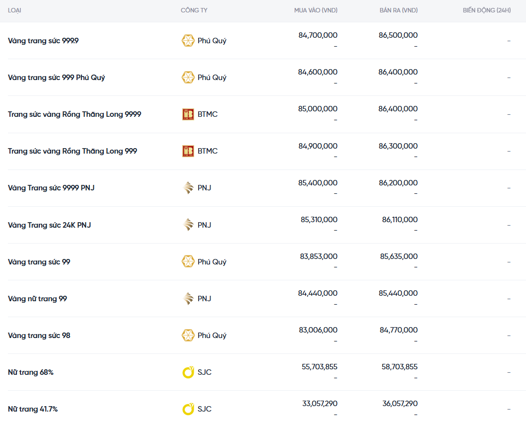Viewport: 526px width, 425px height.
Task: Click Phú Quý logo in Vàng trang sức 98 row
Action: [x=188, y=336]
